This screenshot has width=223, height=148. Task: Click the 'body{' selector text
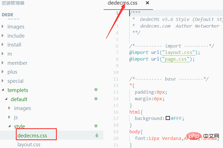pos(136,132)
